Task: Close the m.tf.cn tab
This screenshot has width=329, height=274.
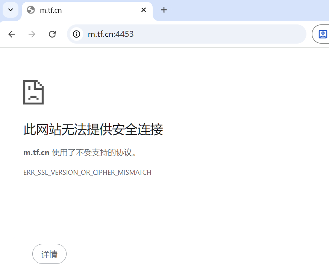Action: (143, 10)
